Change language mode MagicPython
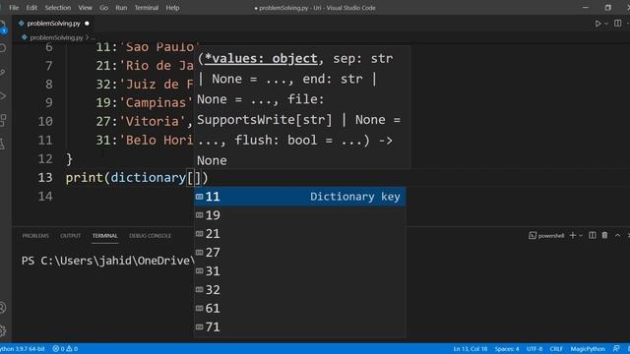The width and height of the screenshot is (630, 354). point(588,349)
